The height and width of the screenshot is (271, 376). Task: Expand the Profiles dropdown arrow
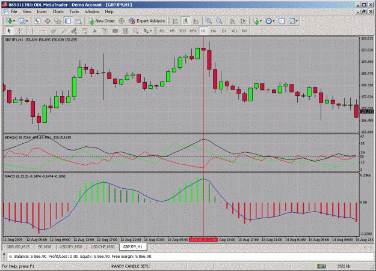(x=27, y=21)
